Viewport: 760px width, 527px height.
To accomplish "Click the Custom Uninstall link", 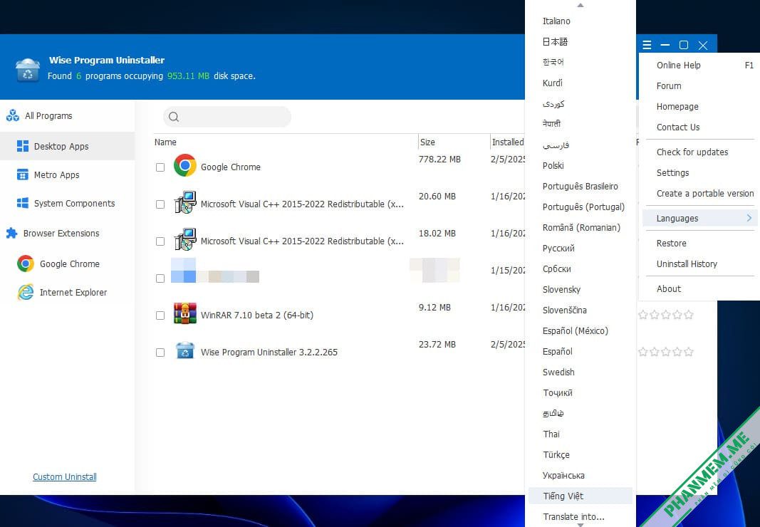I will (x=65, y=477).
